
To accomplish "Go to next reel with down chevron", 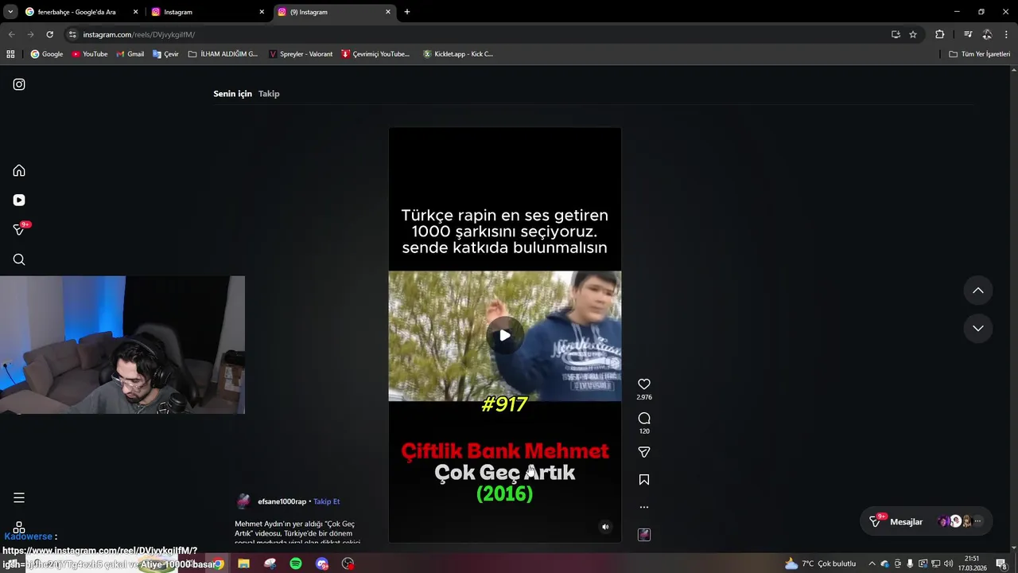I will 978,328.
